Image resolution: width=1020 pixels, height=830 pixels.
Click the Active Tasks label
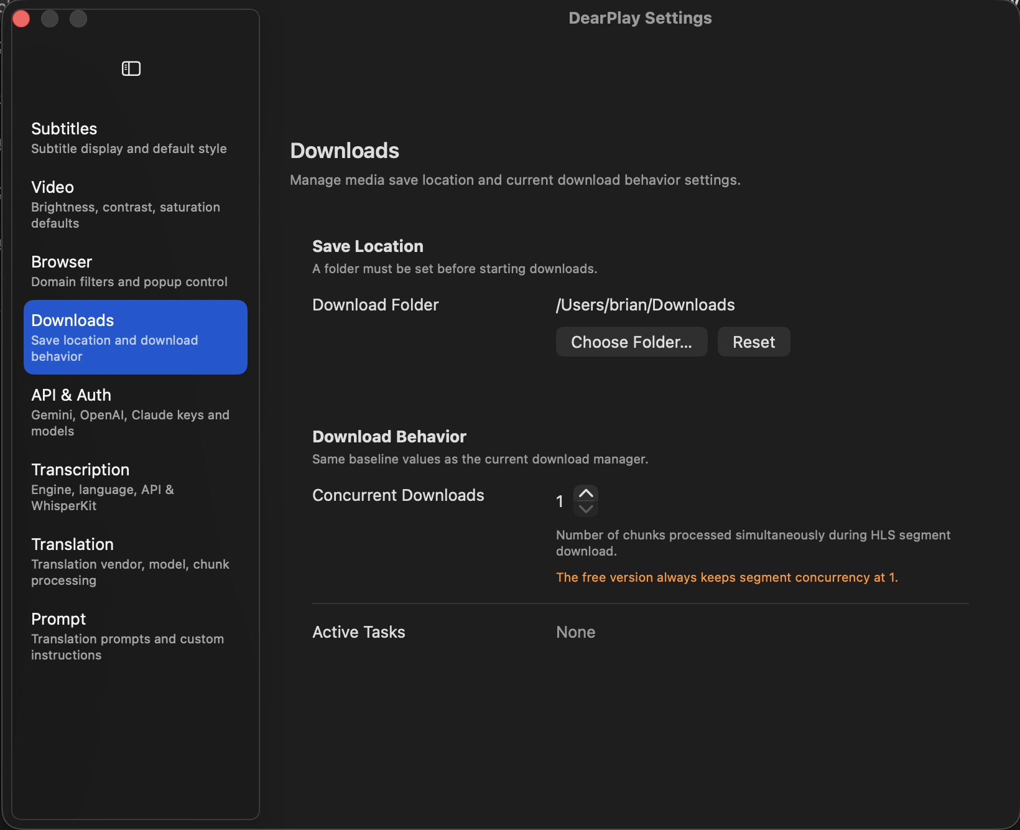(x=359, y=632)
